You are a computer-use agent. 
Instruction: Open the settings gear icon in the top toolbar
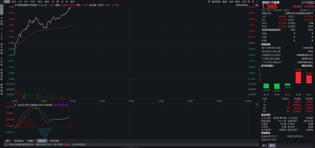(248, 2)
